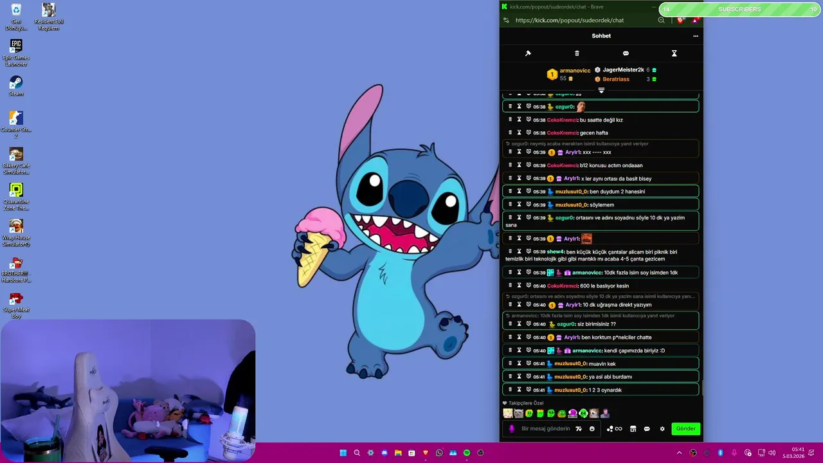Click the chat scrollbar thumb
This screenshot has height=463, width=823.
(x=701, y=387)
